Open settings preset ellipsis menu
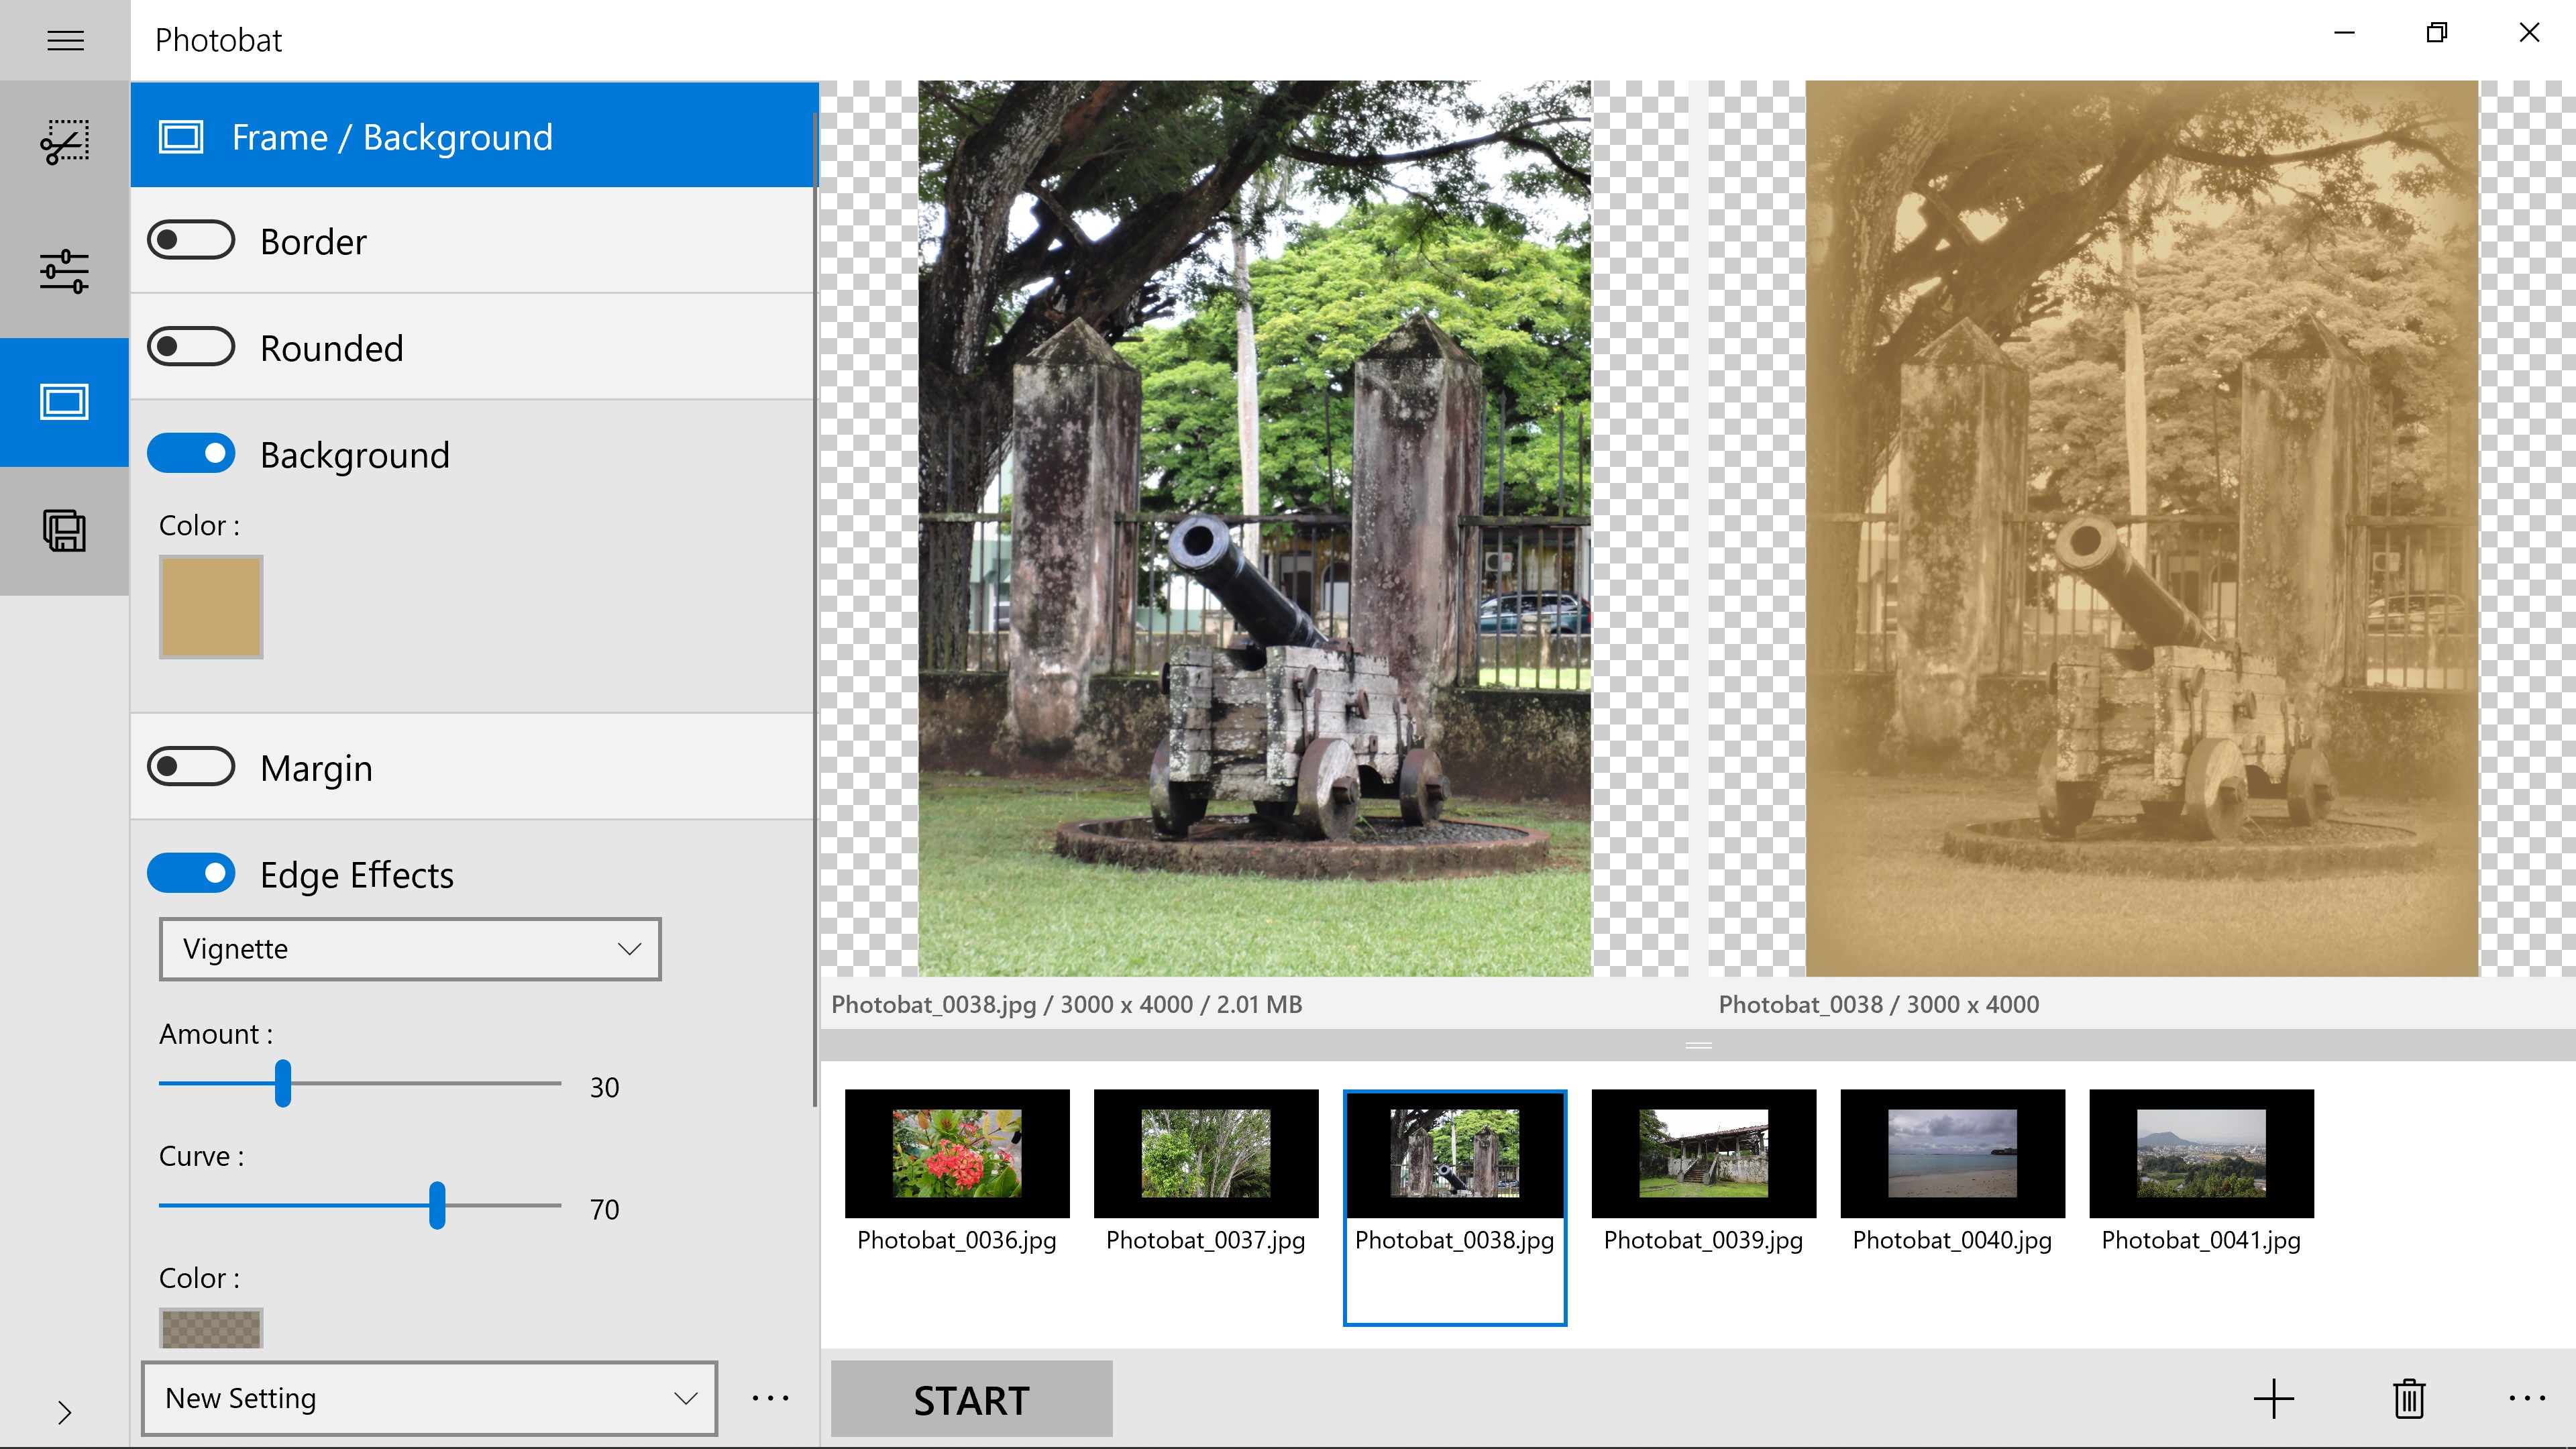 click(770, 1398)
